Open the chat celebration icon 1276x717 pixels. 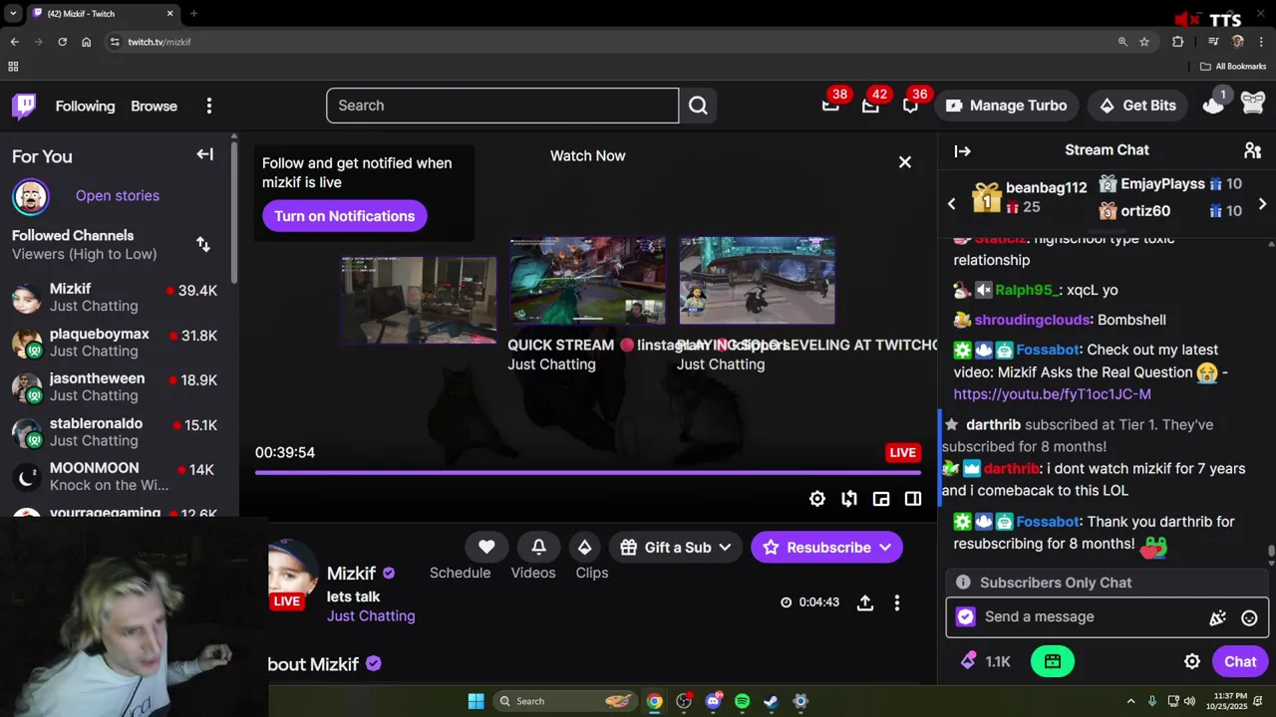point(1217,617)
